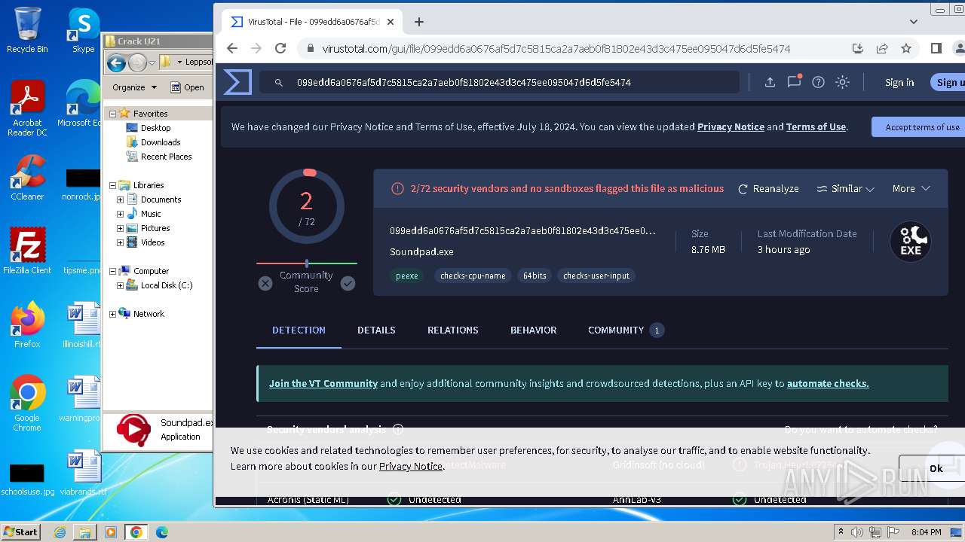Open the Similar dropdown menu
This screenshot has height=542, width=965.
click(845, 189)
